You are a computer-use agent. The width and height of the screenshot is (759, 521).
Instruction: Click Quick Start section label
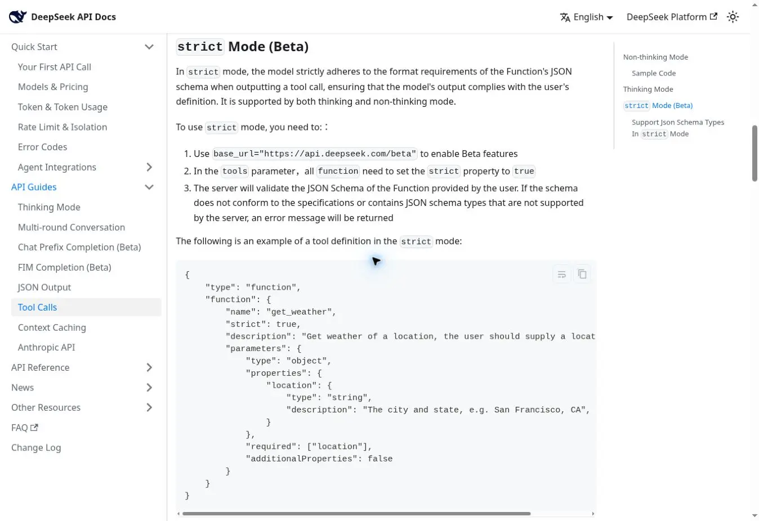click(x=34, y=47)
